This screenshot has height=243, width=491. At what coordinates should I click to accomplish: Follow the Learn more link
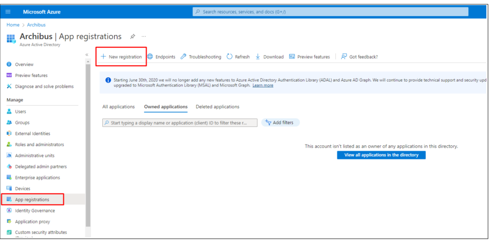[263, 85]
